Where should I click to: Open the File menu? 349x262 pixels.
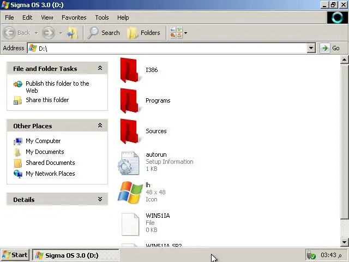9,17
